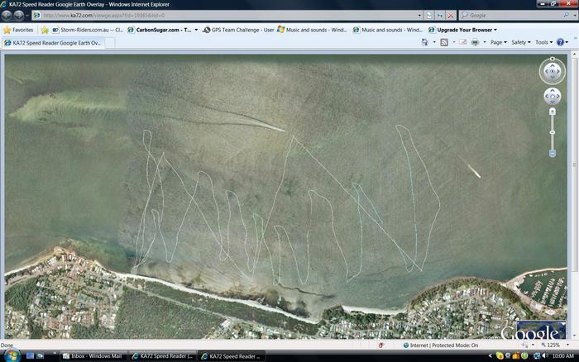579x362 pixels.
Task: Click the browser Back arrow button
Action: (x=7, y=15)
